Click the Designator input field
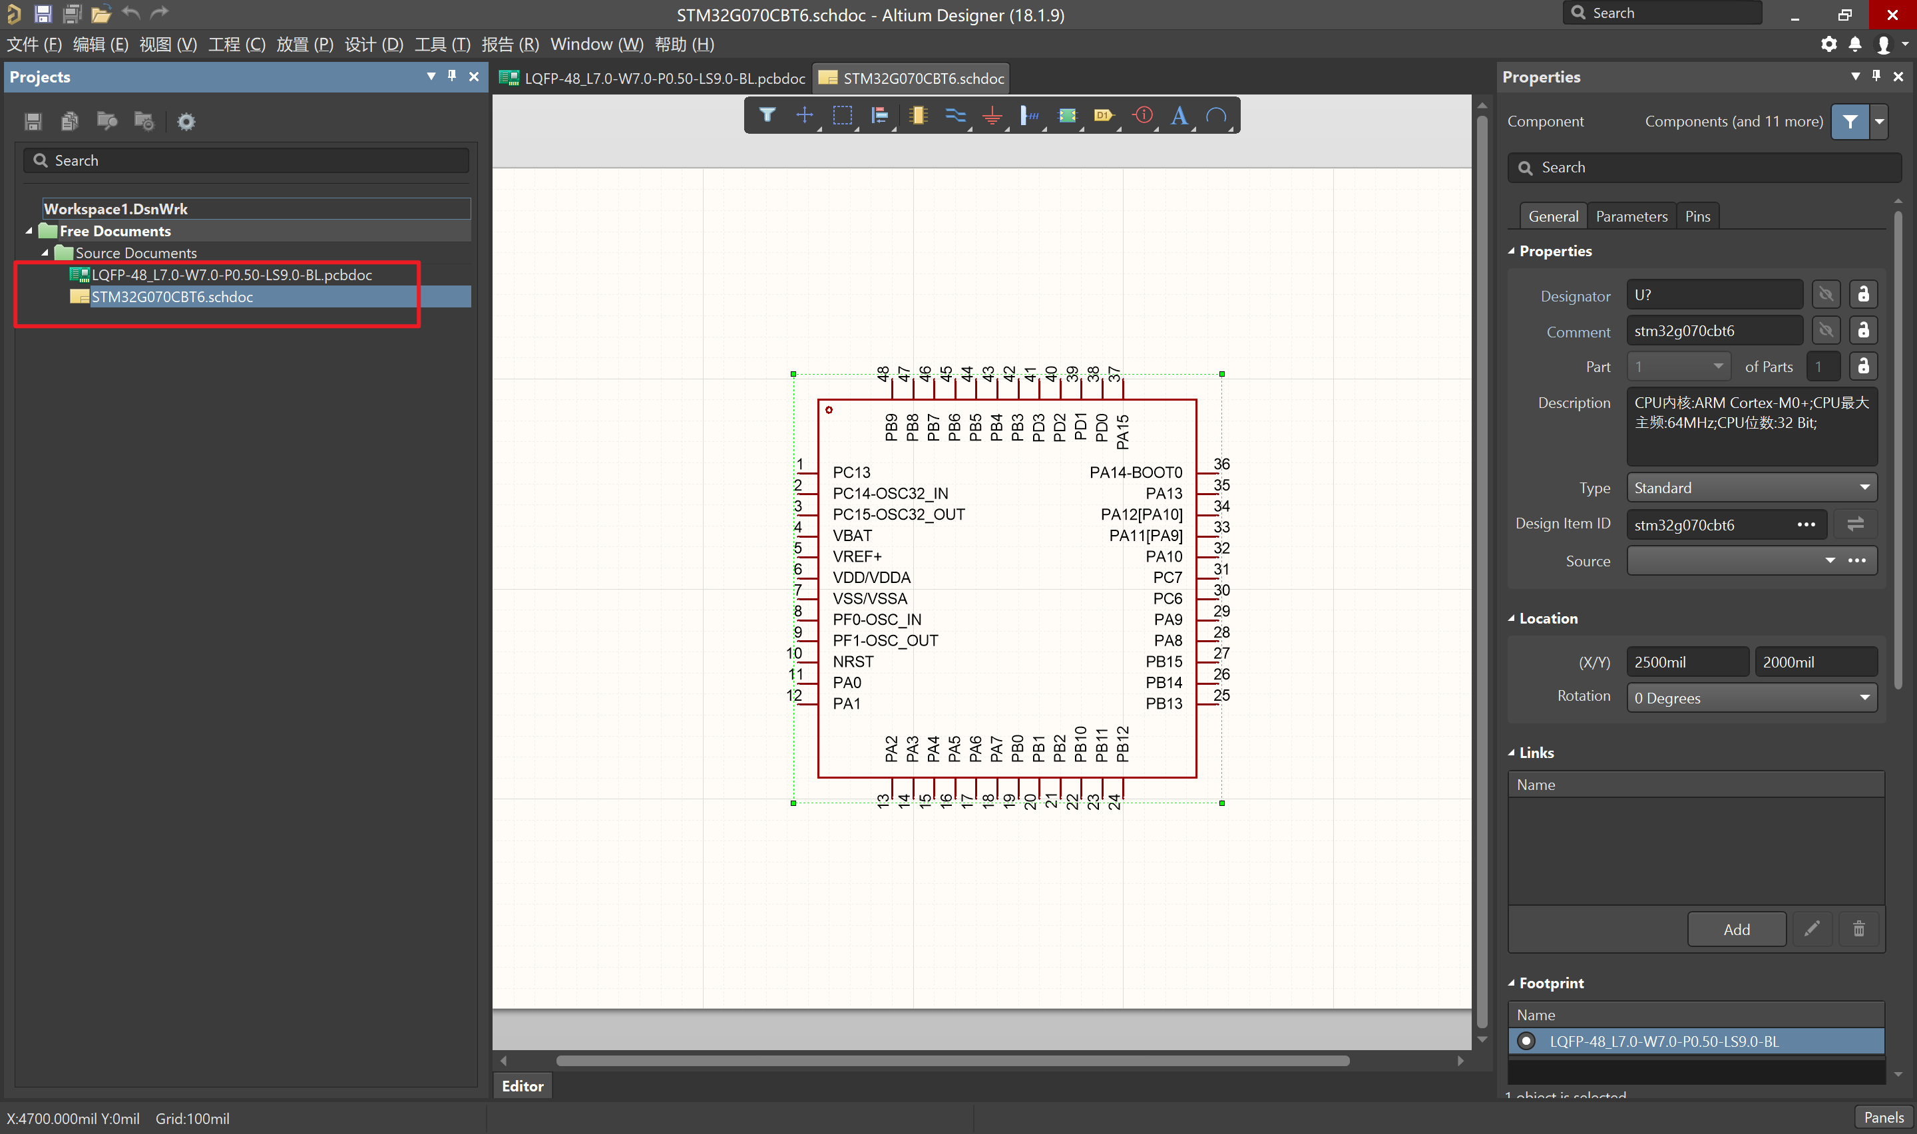Image resolution: width=1917 pixels, height=1134 pixels. [x=1715, y=295]
